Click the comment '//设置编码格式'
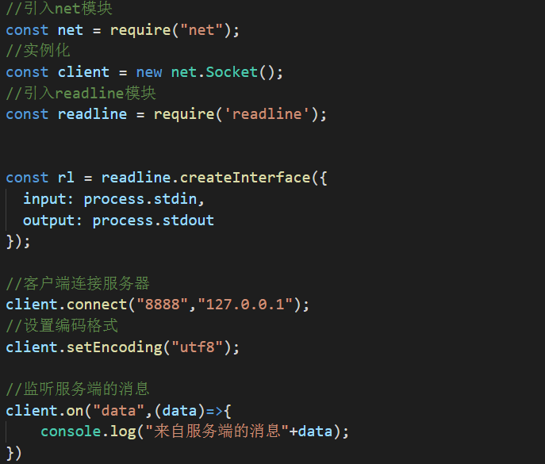This screenshot has height=464, width=545. pos(62,326)
